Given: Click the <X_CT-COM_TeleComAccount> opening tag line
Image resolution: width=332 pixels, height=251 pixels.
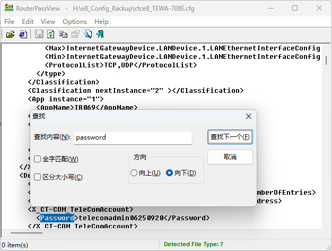Looking at the screenshot, I should (x=81, y=209).
